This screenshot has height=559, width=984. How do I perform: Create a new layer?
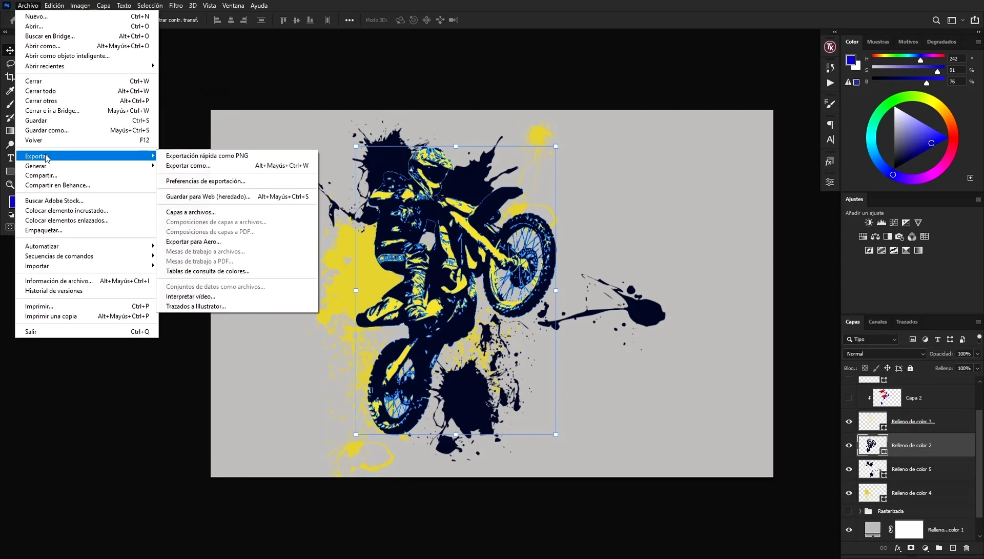pos(953,548)
